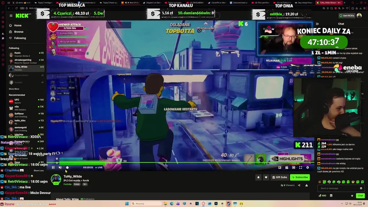The image size is (368, 207).
Task: Open UFC recommended channel
Action: tap(26, 101)
